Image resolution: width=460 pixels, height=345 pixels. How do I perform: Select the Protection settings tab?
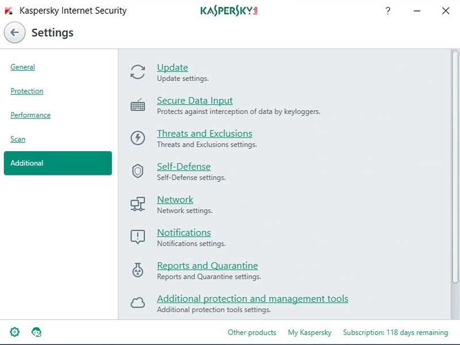pos(26,91)
